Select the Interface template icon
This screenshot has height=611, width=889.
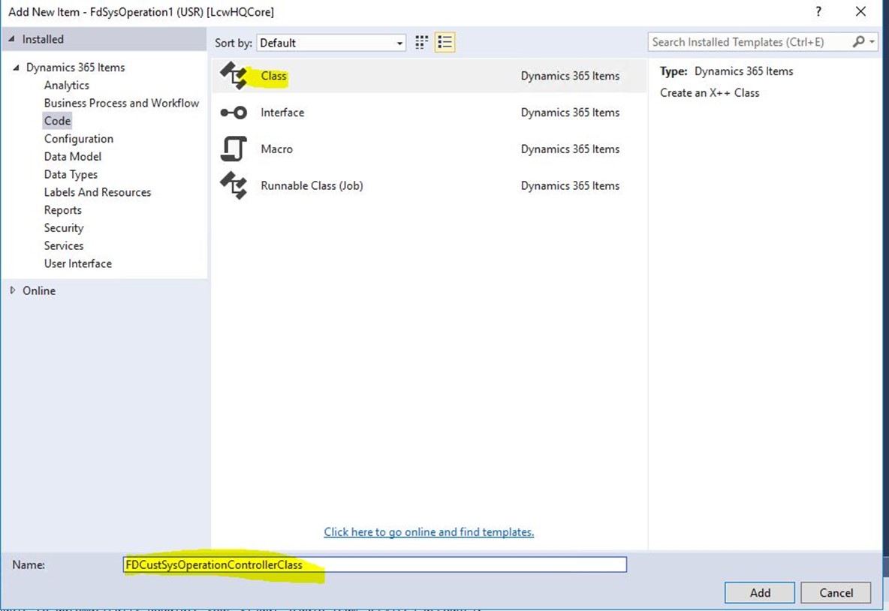click(234, 113)
